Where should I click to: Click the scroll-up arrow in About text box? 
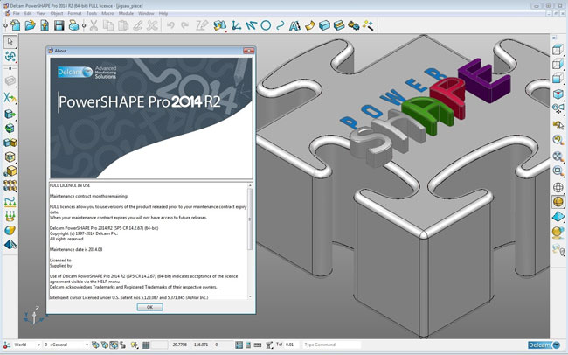(250, 185)
